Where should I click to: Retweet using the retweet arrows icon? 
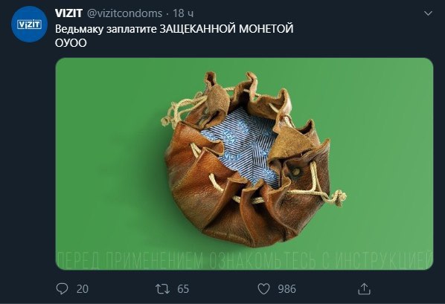pyautogui.click(x=163, y=289)
